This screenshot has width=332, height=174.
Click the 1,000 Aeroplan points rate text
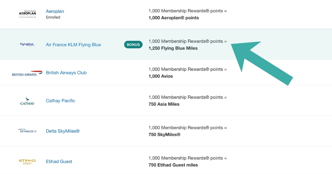tap(173, 18)
